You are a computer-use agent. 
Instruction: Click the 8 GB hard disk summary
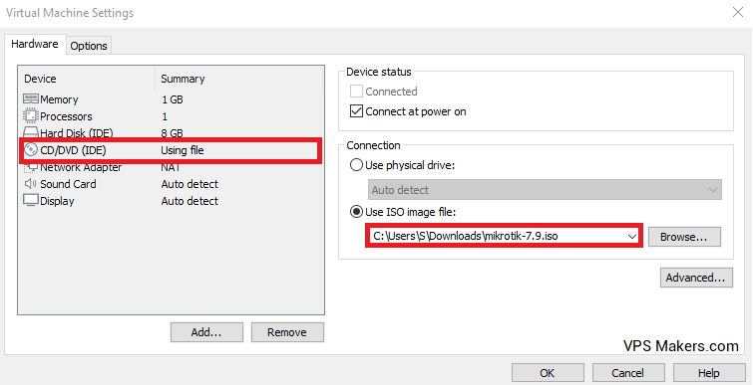click(173, 133)
